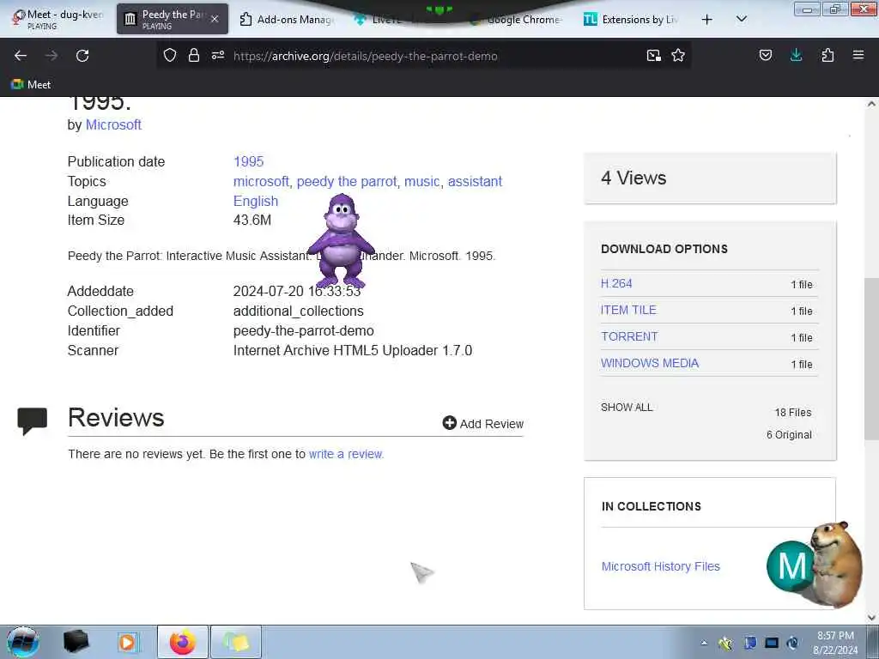Download the WINDOWS MEDIA file

tap(650, 363)
